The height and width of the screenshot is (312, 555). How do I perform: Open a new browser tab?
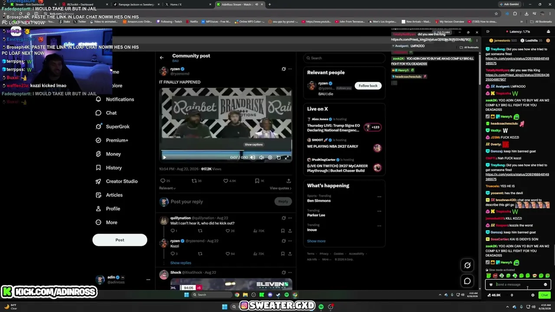[270, 4]
